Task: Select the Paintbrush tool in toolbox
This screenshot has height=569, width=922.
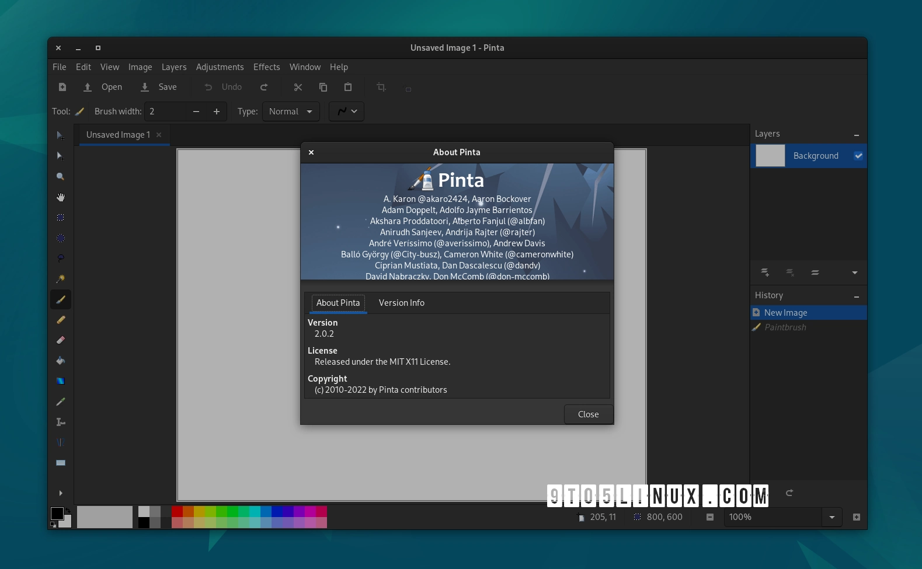Action: pyautogui.click(x=60, y=299)
